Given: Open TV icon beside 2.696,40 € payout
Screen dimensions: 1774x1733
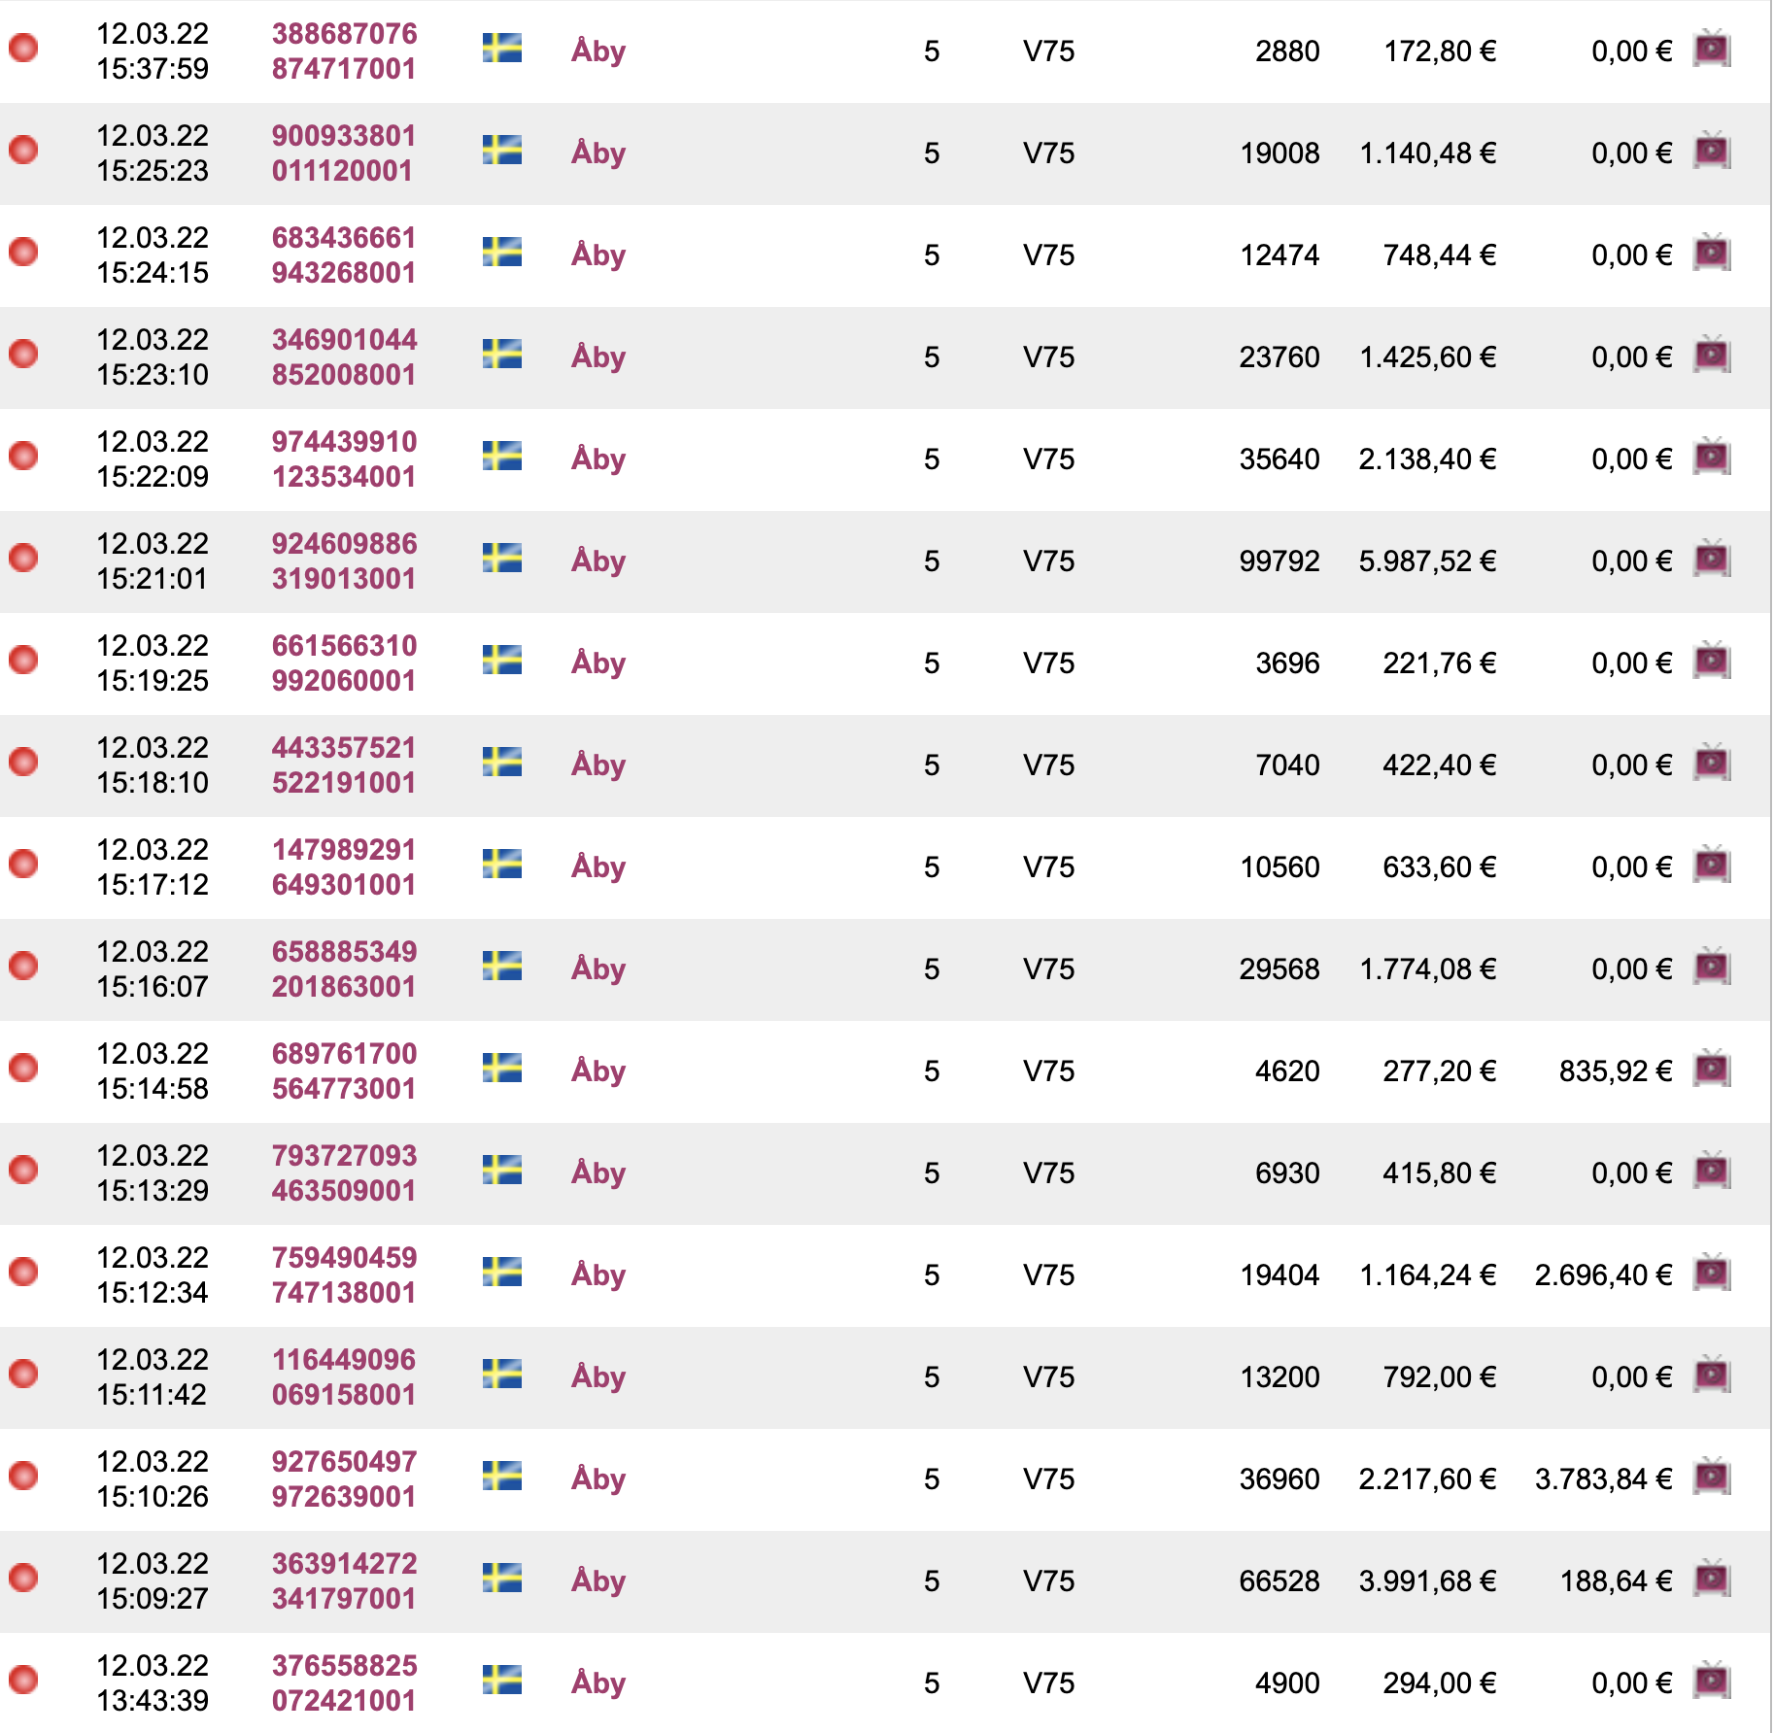Looking at the screenshot, I should [1712, 1274].
